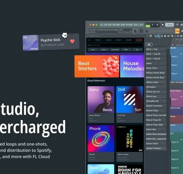Open the OPTIONS menu
The height and width of the screenshot is (174, 183).
click(x=129, y=25)
